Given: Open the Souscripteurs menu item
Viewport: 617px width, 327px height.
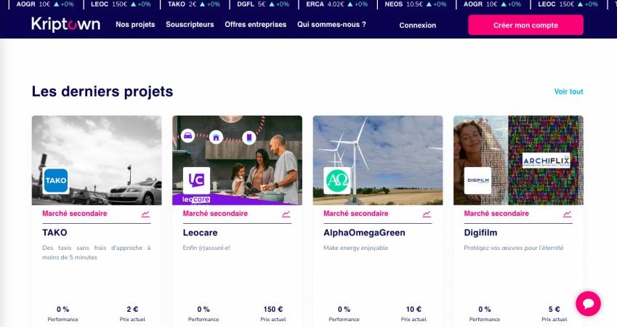Looking at the screenshot, I should [x=190, y=25].
